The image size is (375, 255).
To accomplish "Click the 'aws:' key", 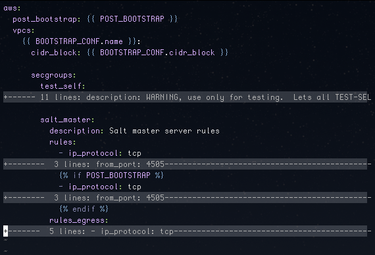I will click(12, 8).
